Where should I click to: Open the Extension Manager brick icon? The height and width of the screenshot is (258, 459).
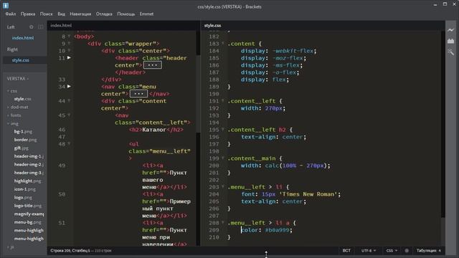[x=451, y=41]
